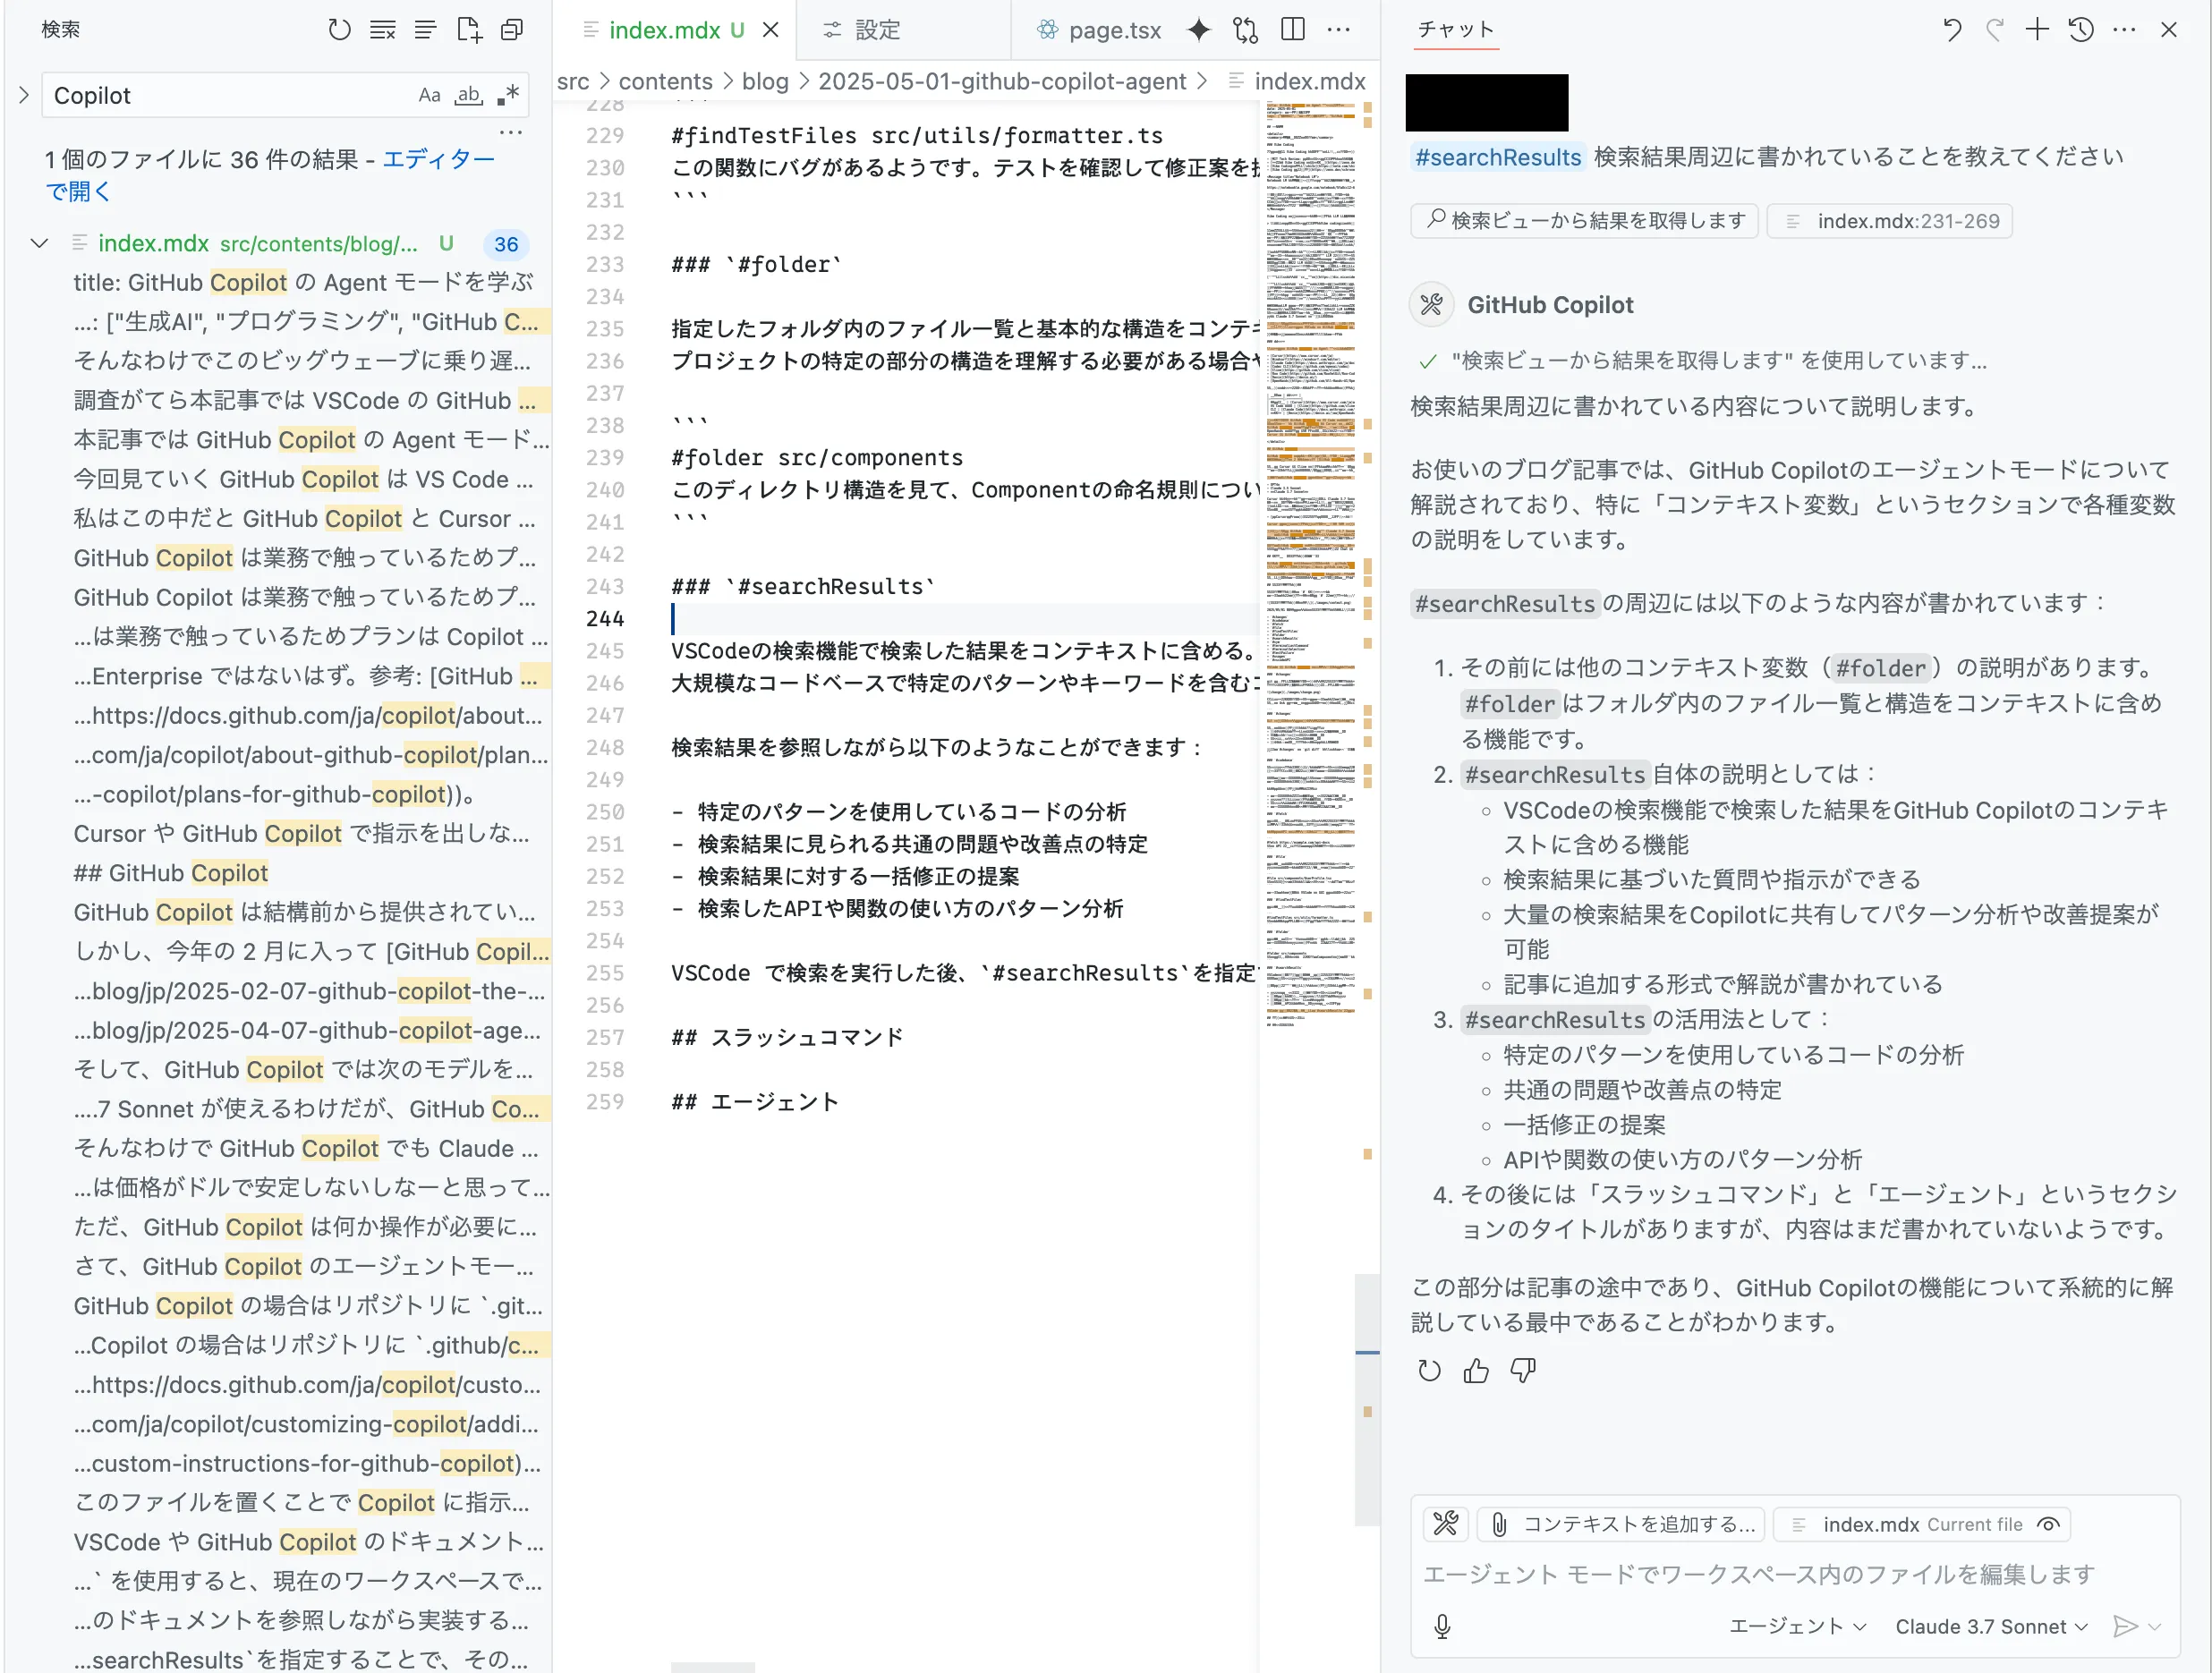Viewport: 2212px width, 1673px height.
Task: Refresh the search results
Action: (x=339, y=30)
